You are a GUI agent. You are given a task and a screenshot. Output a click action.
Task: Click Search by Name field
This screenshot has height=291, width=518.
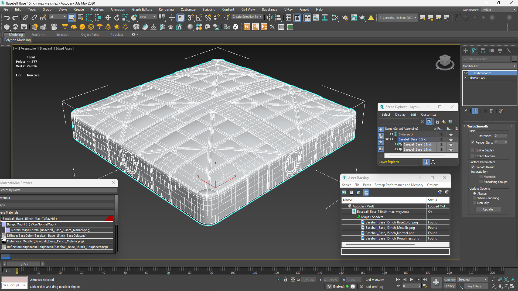click(x=58, y=190)
